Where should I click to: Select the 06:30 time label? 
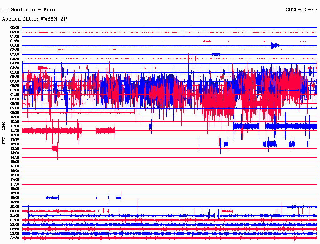(15, 86)
